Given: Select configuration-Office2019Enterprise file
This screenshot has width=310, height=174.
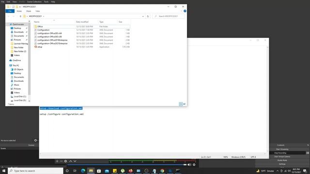Looking at the screenshot, I should coord(52,40).
